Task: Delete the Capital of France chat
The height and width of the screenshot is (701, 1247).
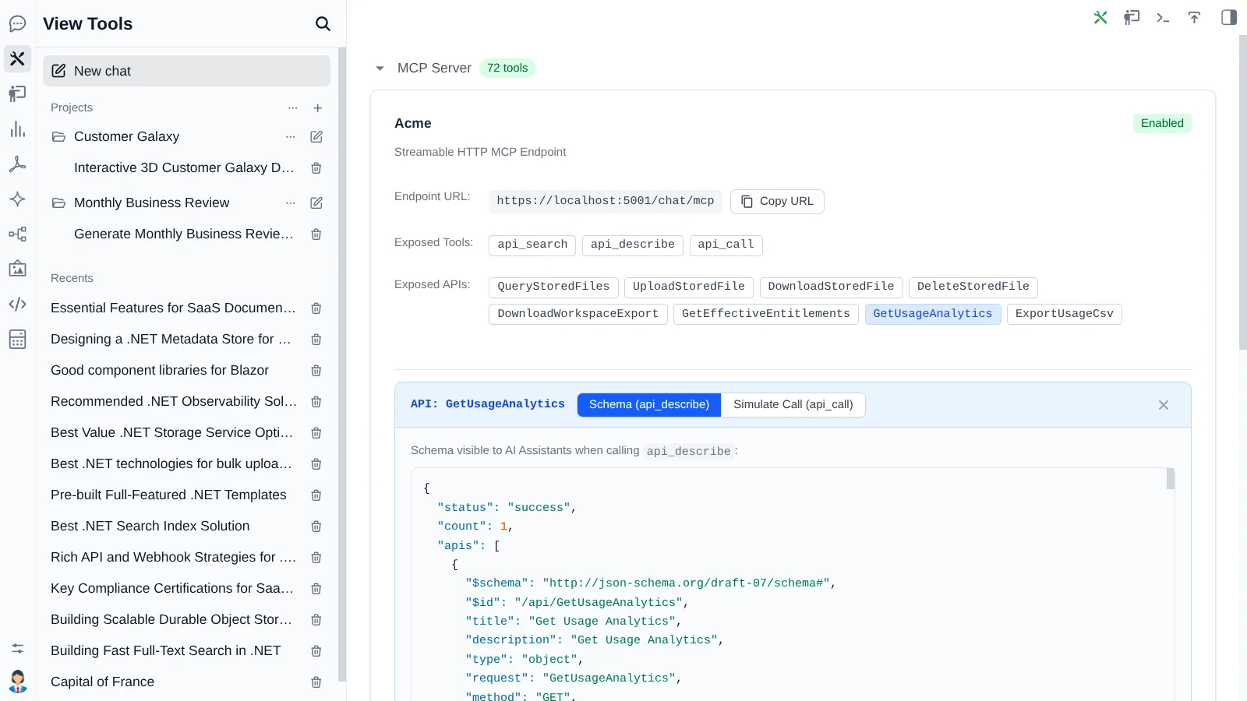Action: click(316, 682)
